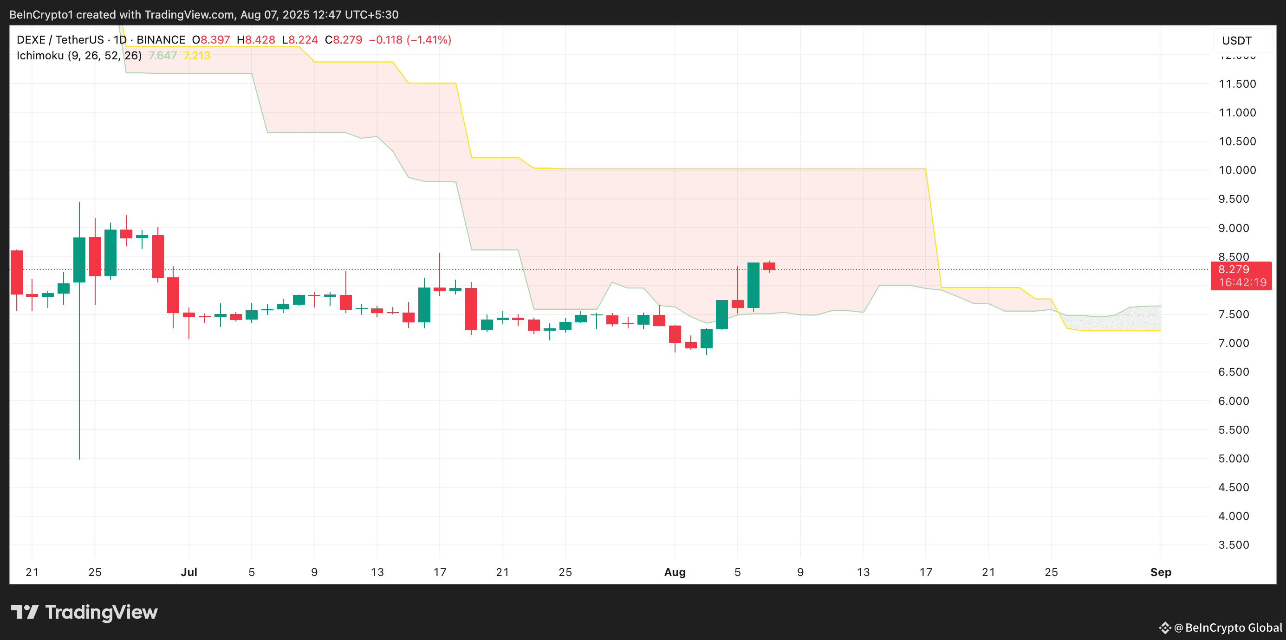Click the large green candle on Aug 6
This screenshot has width=1286, height=640.
pos(753,285)
